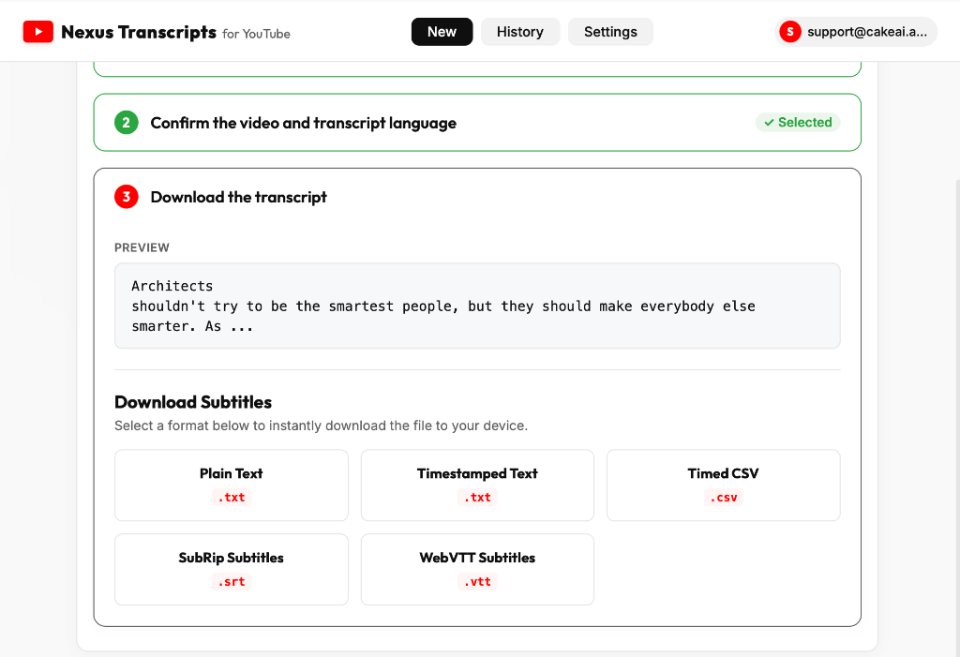This screenshot has height=657, width=960.
Task: Click the Download Subtitles heading
Action: [193, 402]
